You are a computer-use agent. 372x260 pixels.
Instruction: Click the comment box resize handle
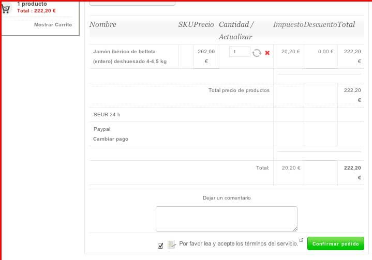coord(295,228)
